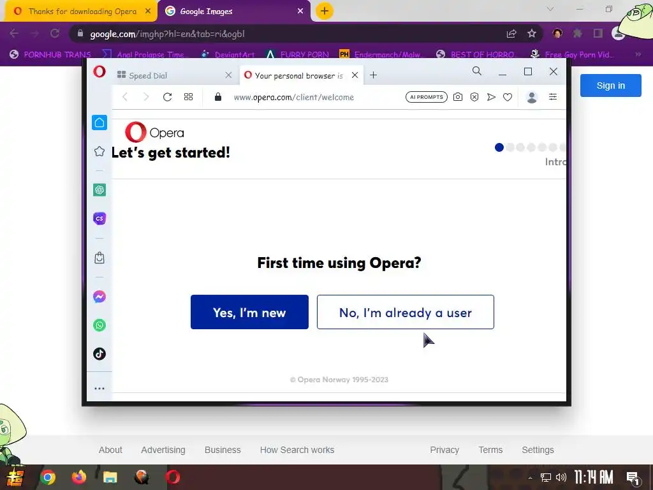Reload the Opera welcome page
The height and width of the screenshot is (490, 653).
(x=168, y=97)
